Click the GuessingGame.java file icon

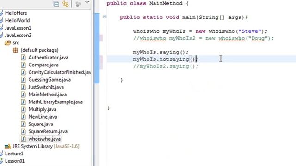(x=23, y=80)
